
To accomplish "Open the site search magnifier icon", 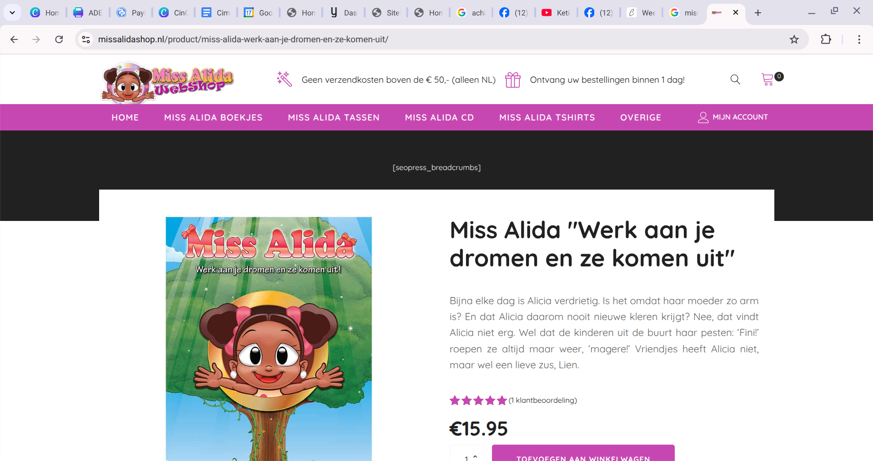I will click(735, 80).
